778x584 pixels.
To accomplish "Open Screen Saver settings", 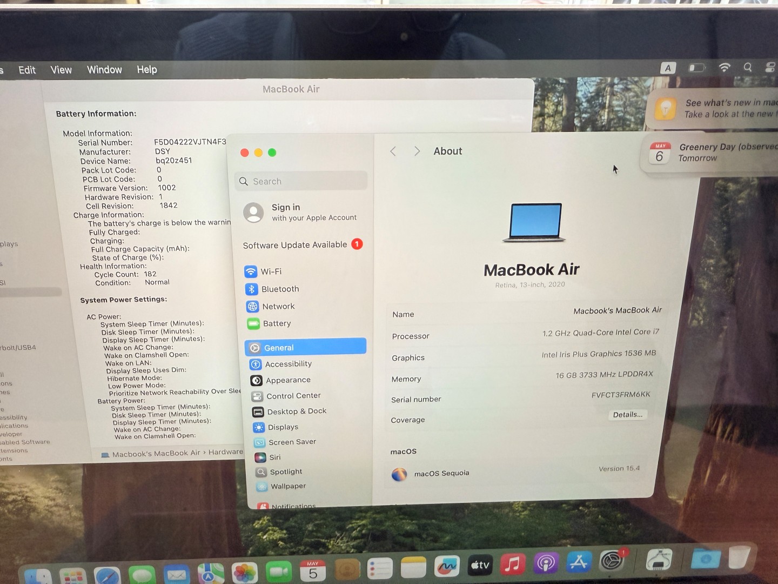I will click(285, 442).
